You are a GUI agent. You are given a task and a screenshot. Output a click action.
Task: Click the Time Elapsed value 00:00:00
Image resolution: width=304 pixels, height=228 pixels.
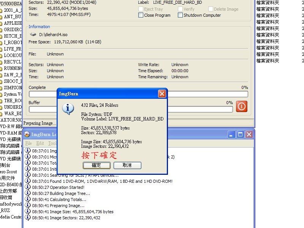[180, 71]
